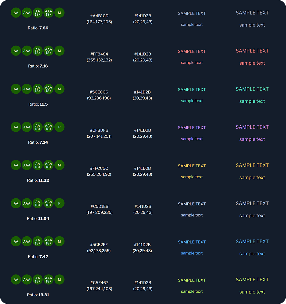Click the small yellow lowercase sample text
This screenshot has height=304, width=286.
[192, 177]
